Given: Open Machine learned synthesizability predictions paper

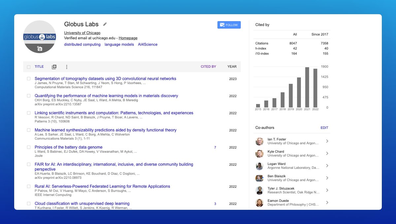Looking at the screenshot, I should point(106,130).
